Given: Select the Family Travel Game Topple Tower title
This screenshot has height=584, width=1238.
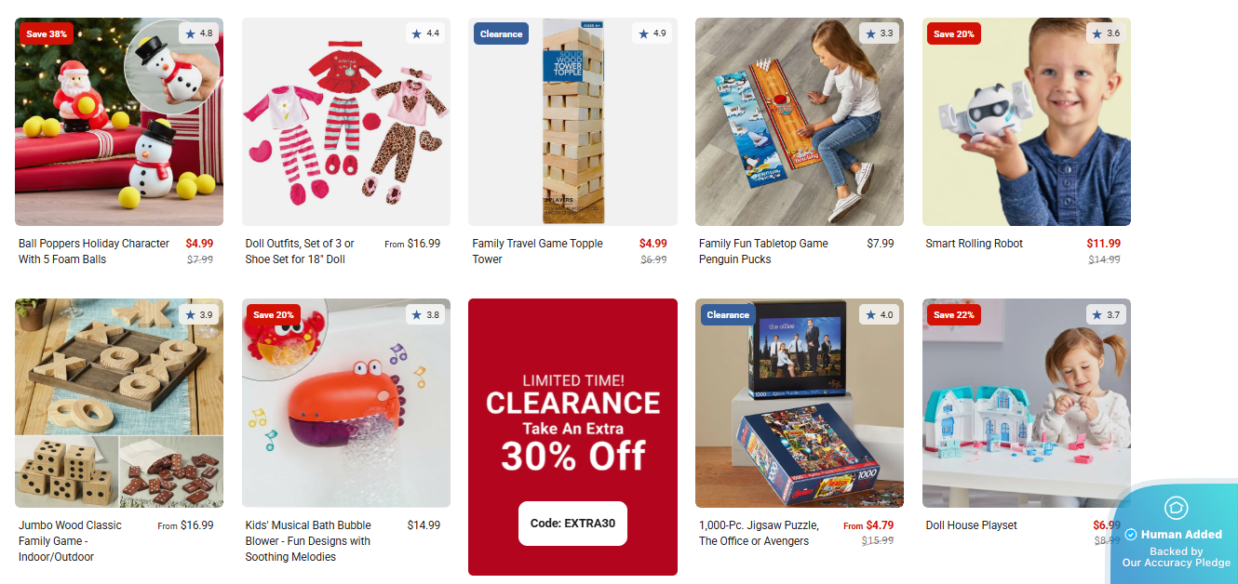Looking at the screenshot, I should point(537,251).
